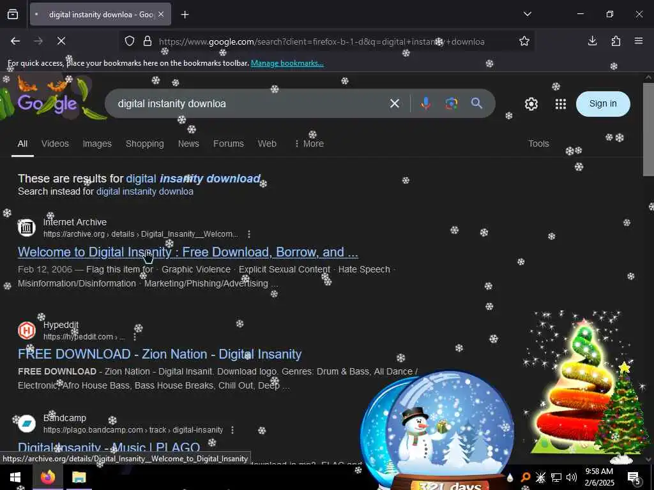This screenshot has width=654, height=490.
Task: Open Digital Insanity Music PLAGO result
Action: (x=109, y=447)
